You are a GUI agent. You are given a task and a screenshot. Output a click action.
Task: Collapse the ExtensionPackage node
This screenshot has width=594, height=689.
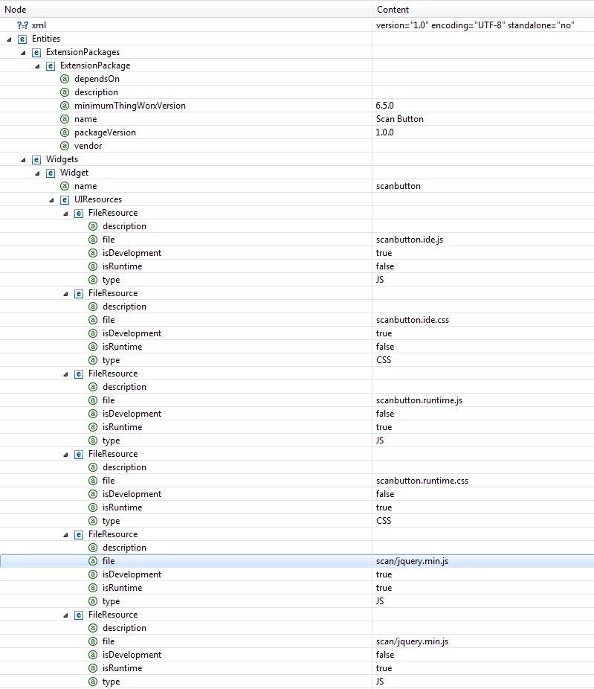point(37,66)
